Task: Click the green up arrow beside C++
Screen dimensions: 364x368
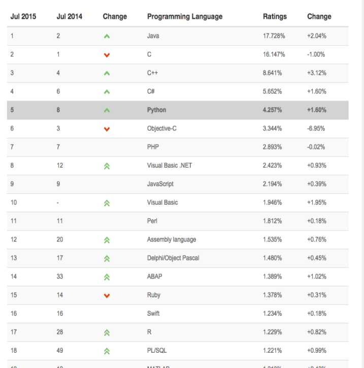Action: click(x=107, y=73)
